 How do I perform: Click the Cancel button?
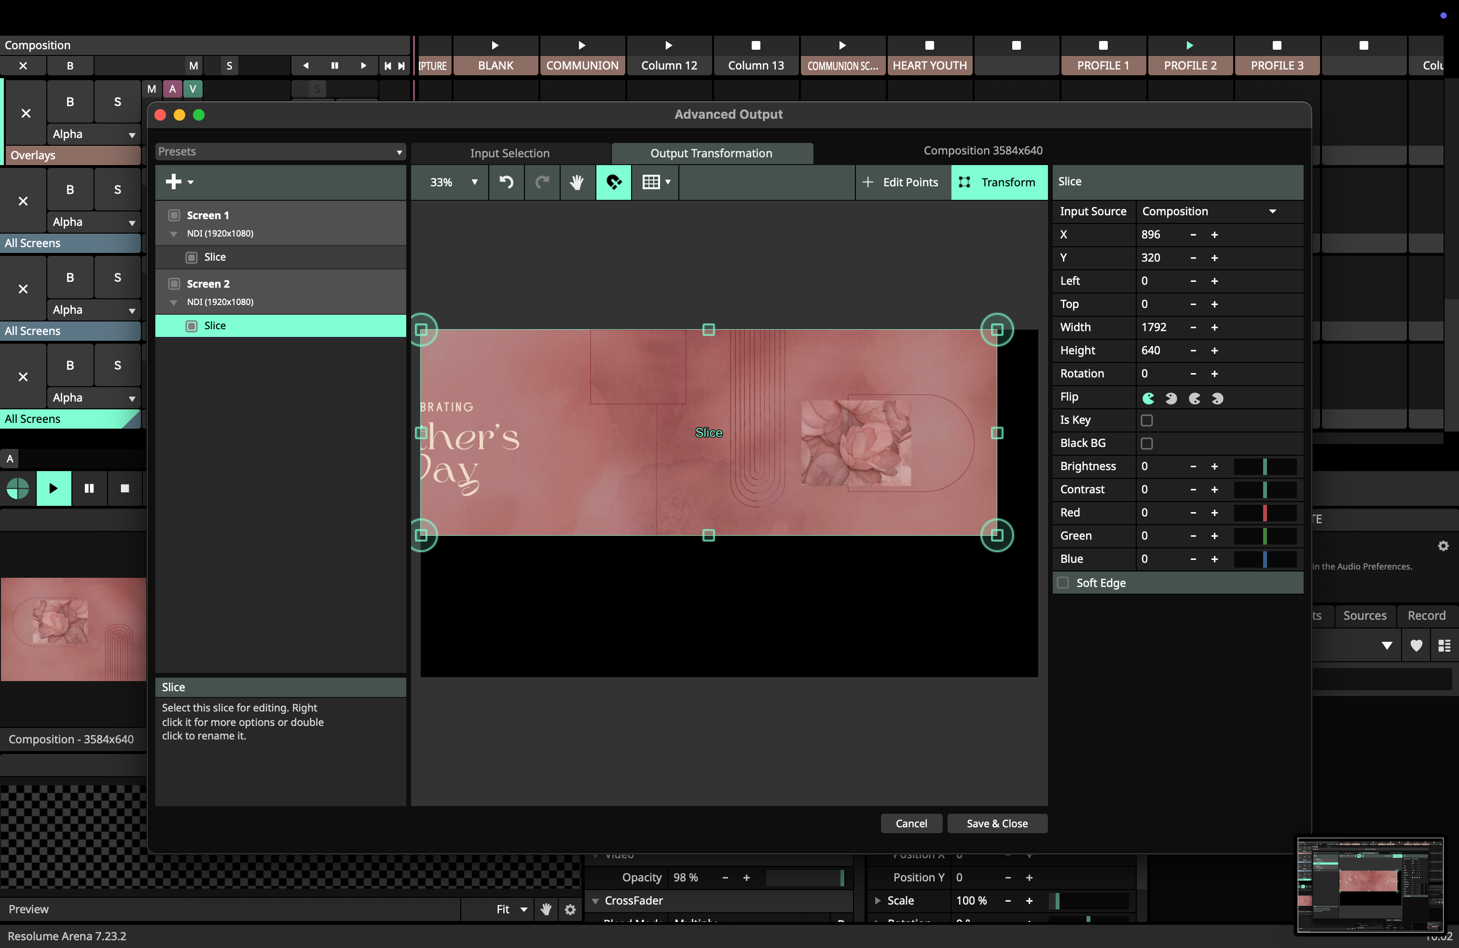tap(911, 823)
